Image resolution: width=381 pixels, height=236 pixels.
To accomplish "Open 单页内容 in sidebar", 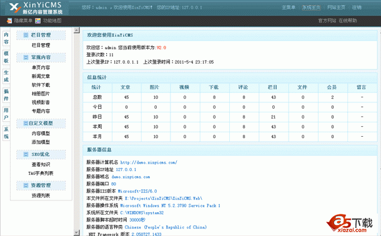I will point(41,67).
